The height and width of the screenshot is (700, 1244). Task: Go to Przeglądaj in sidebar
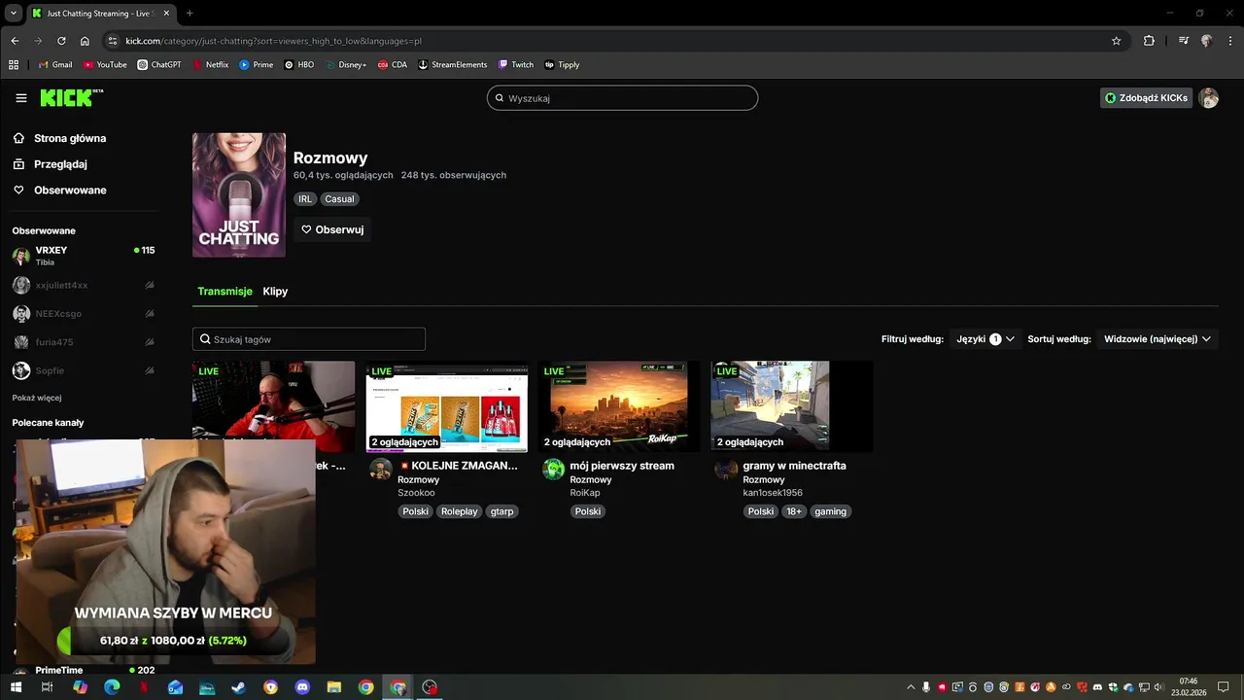60,164
